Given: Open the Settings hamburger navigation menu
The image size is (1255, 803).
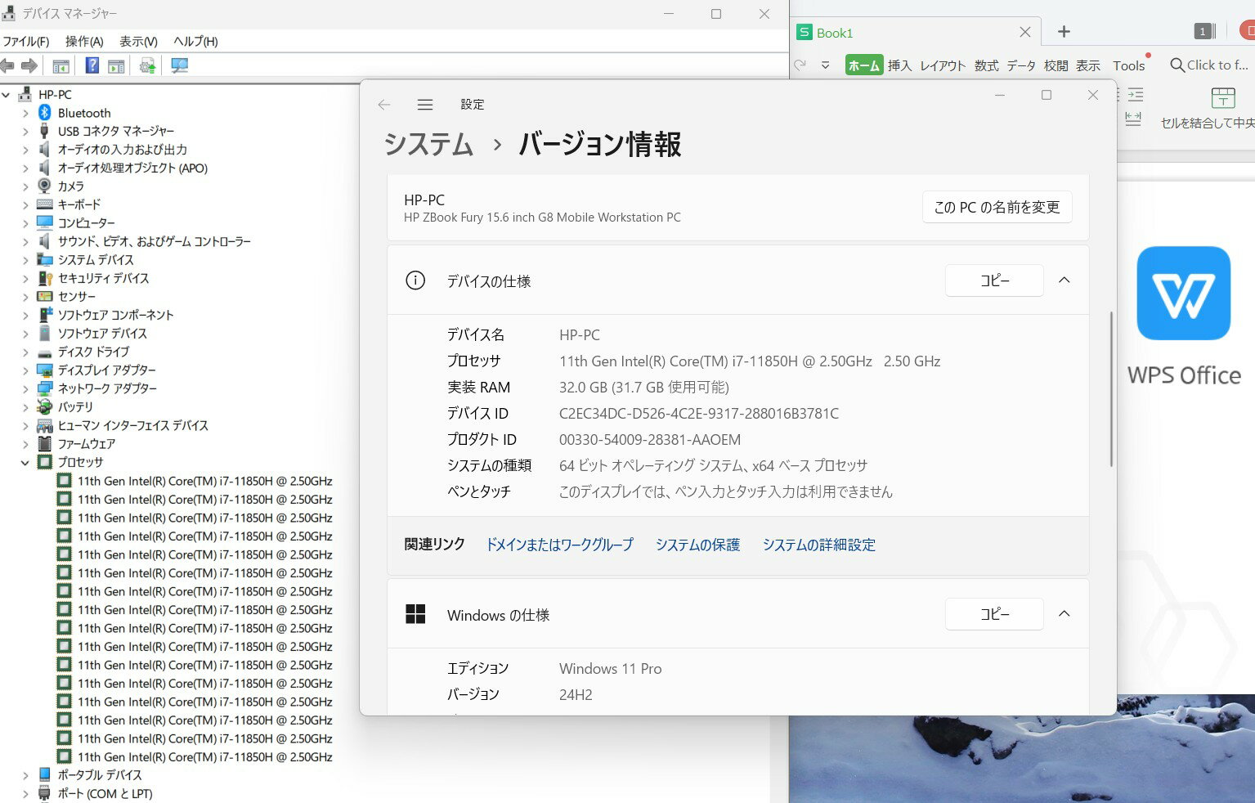Looking at the screenshot, I should (x=424, y=105).
